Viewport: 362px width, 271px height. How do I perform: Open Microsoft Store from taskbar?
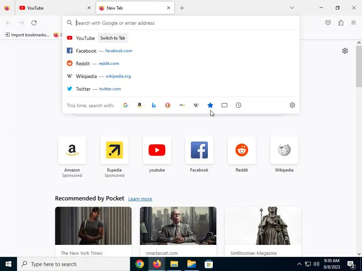click(x=209, y=264)
